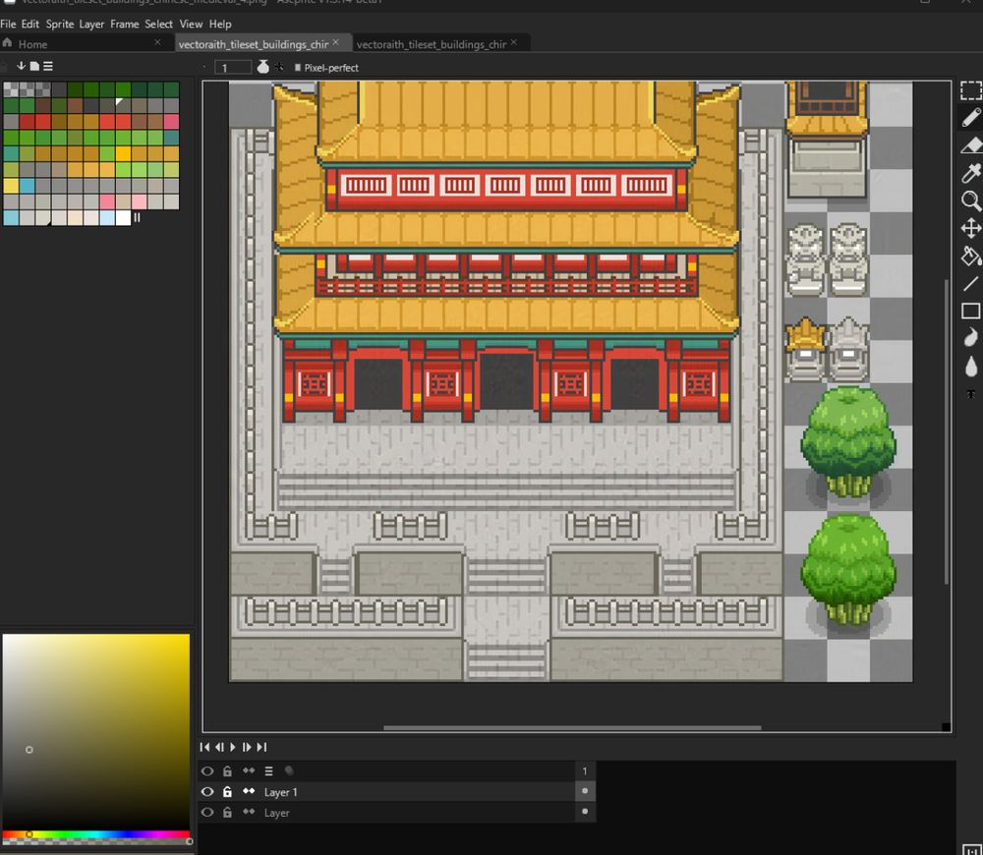Screen dimensions: 983x855
Task: Select Layer 1 cel in frame 1
Action: point(585,791)
